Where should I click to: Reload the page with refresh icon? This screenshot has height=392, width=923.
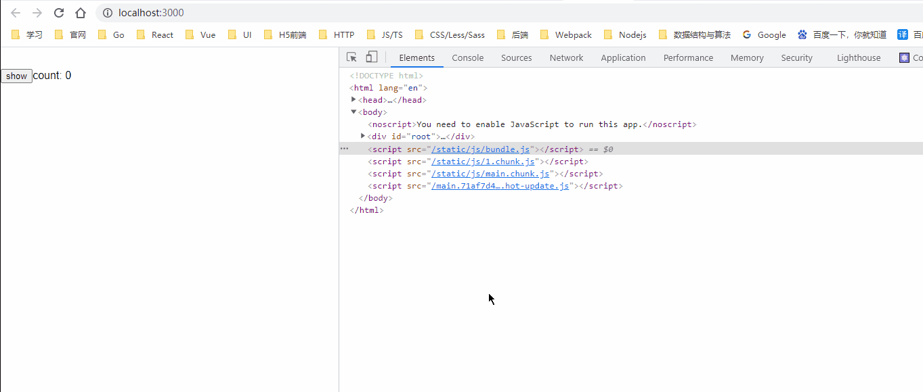click(x=59, y=13)
